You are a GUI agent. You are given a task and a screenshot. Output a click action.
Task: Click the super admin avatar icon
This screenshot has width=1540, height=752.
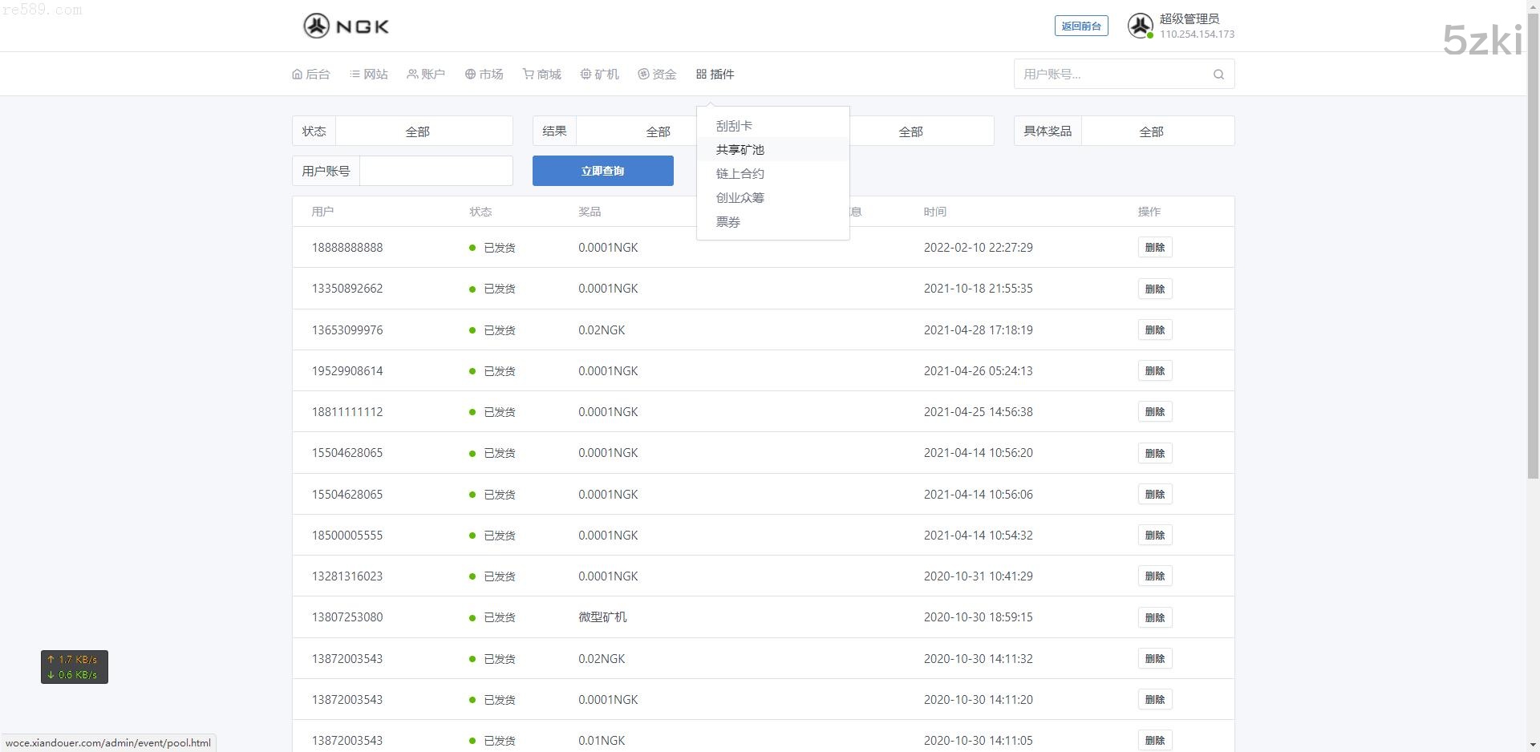coord(1140,26)
